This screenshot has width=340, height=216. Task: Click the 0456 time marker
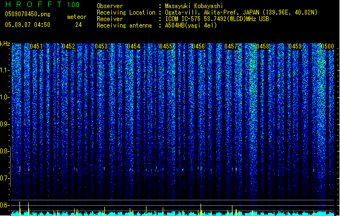[198, 46]
